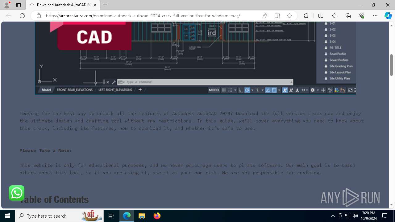Screen dimensions: 395x222
Task: Click the Table of Contents heading
Action: (x=54, y=199)
